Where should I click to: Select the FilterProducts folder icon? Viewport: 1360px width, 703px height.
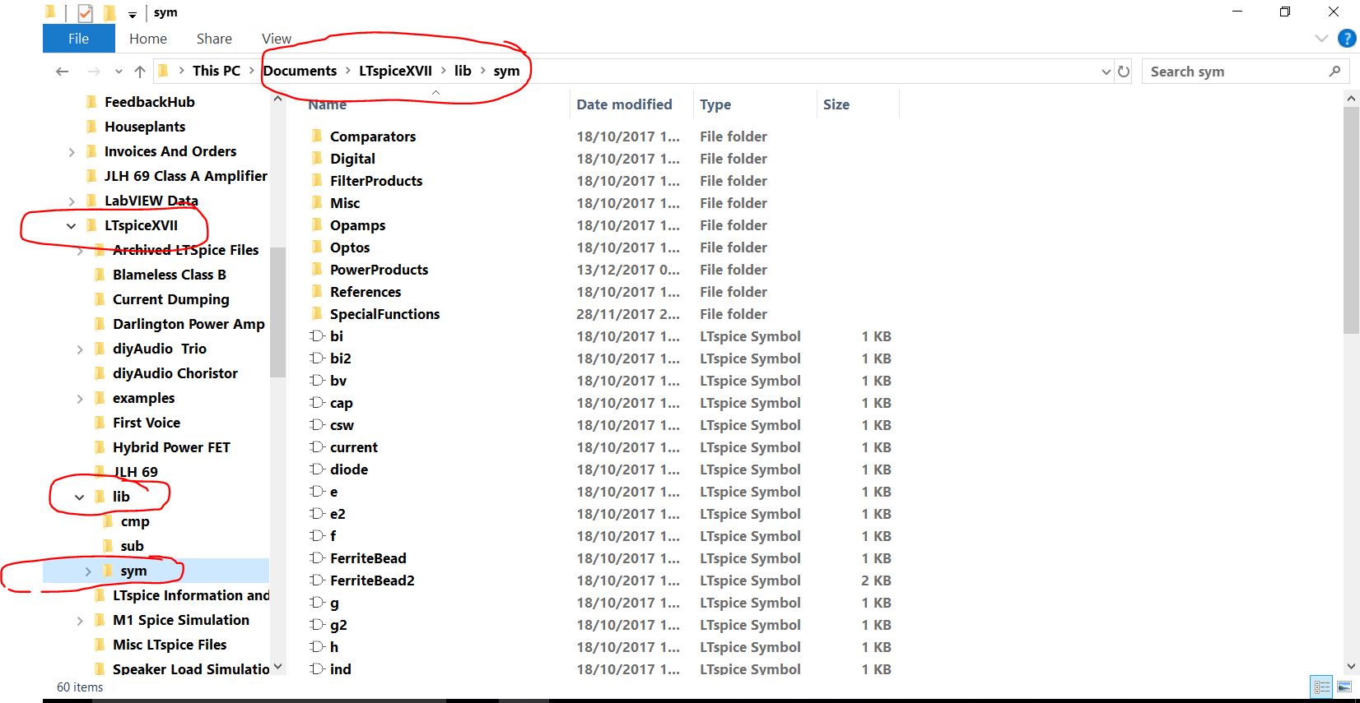click(317, 180)
